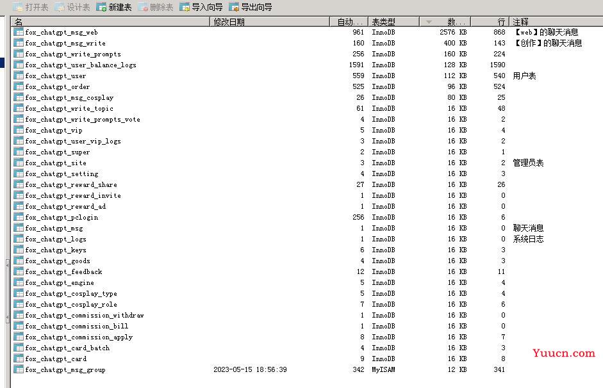Click 新建表 button label

point(120,7)
